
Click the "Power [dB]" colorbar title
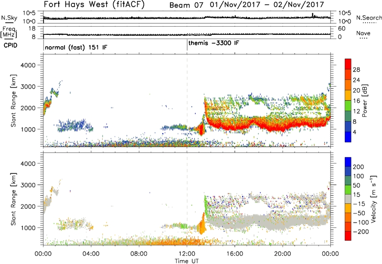click(364, 101)
